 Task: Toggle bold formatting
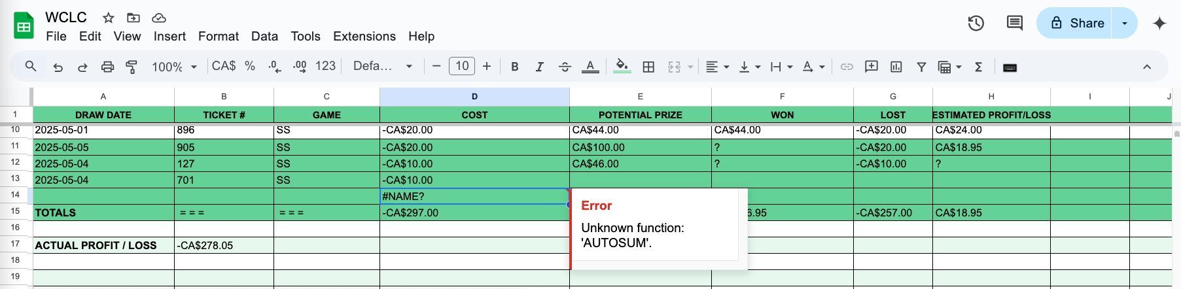click(515, 67)
